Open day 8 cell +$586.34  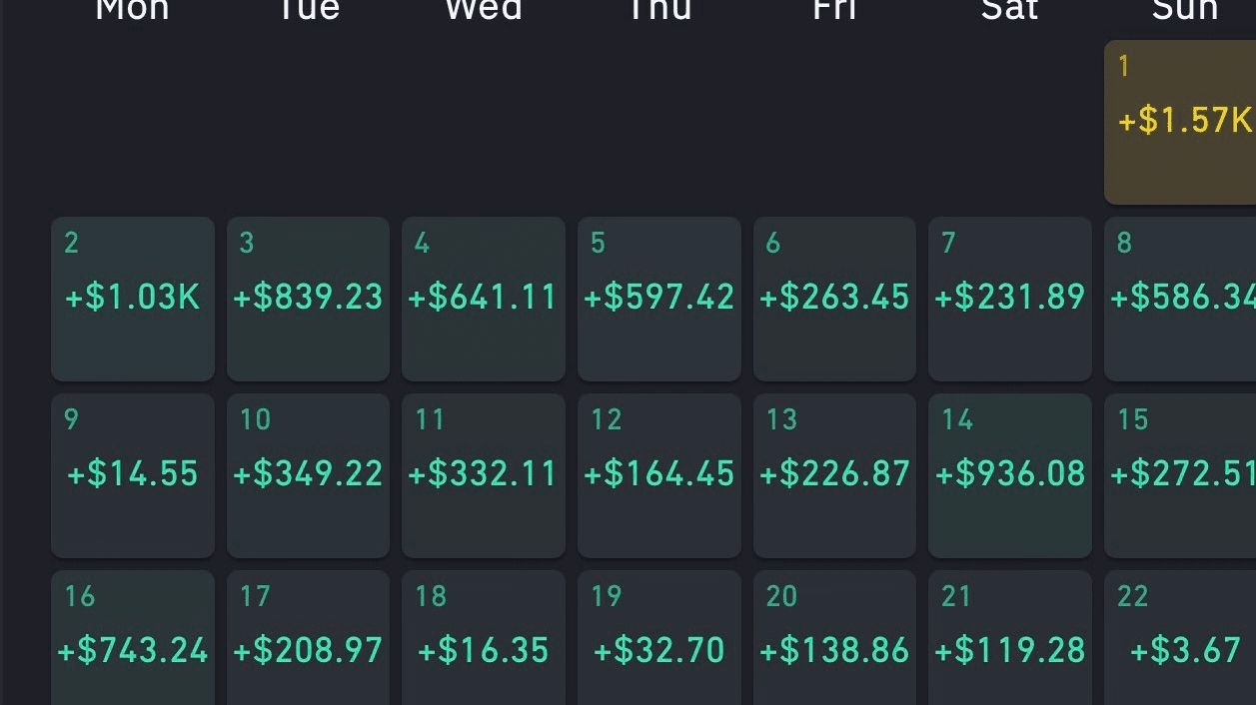click(1180, 299)
